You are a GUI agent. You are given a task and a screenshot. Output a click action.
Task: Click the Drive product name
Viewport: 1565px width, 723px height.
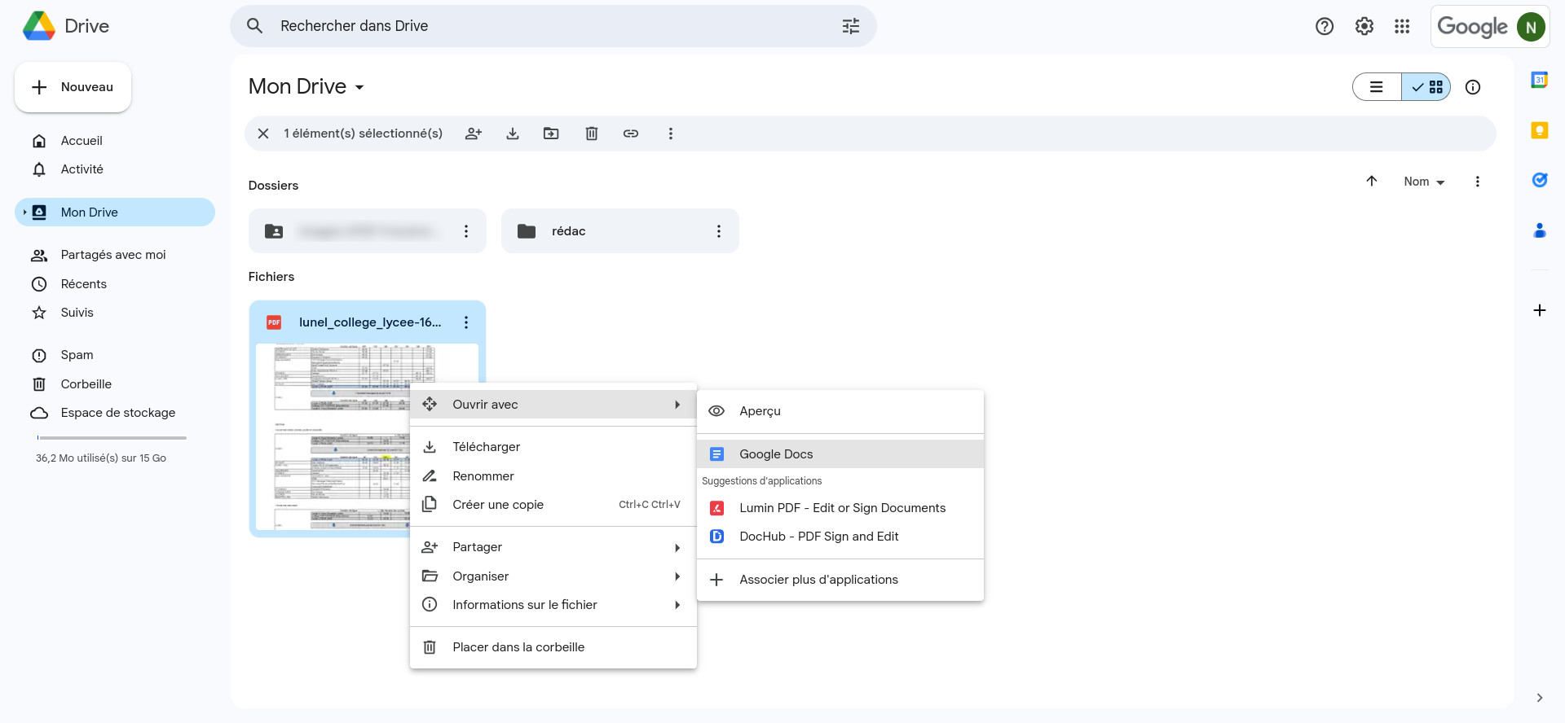click(86, 26)
